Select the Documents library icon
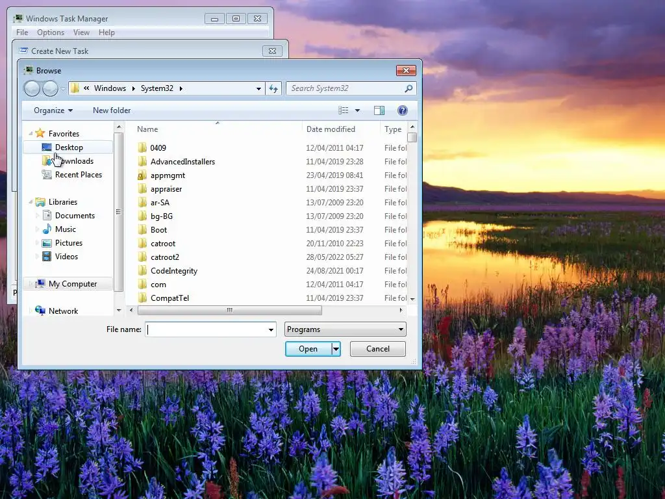 47,216
